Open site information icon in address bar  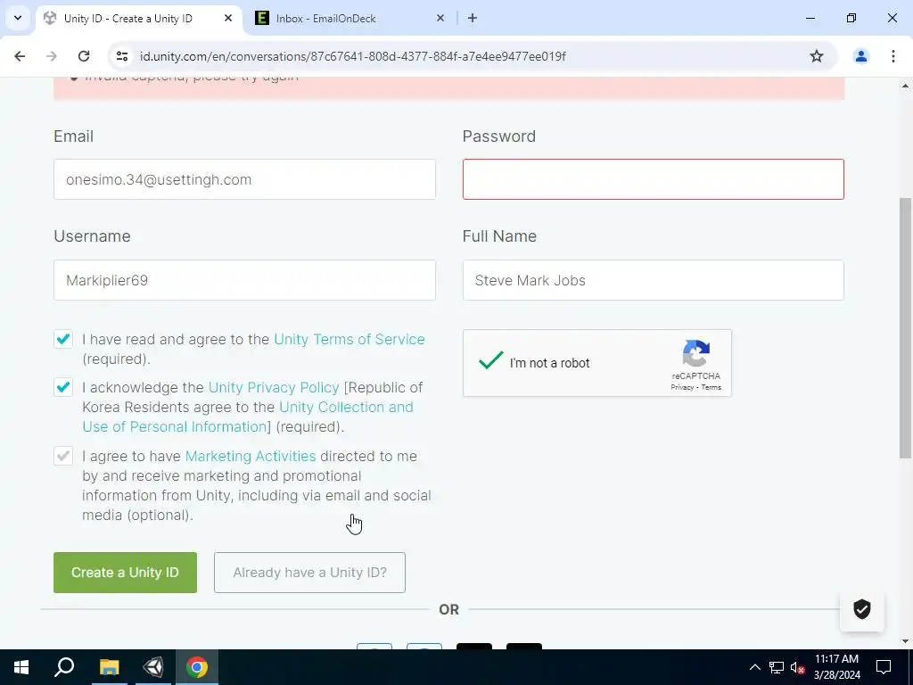click(121, 56)
